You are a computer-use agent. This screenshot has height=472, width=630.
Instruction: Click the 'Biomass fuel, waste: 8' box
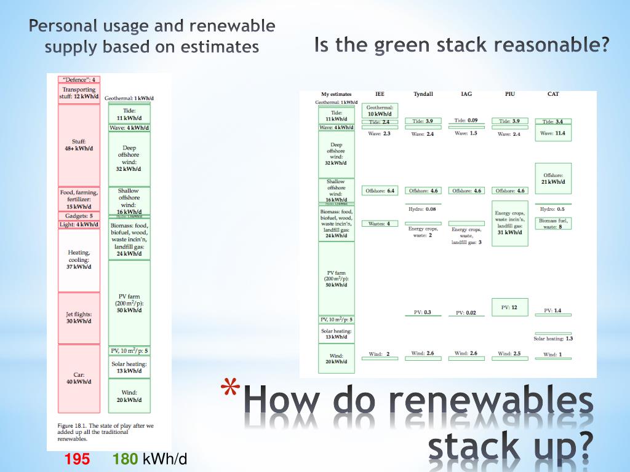(553, 224)
